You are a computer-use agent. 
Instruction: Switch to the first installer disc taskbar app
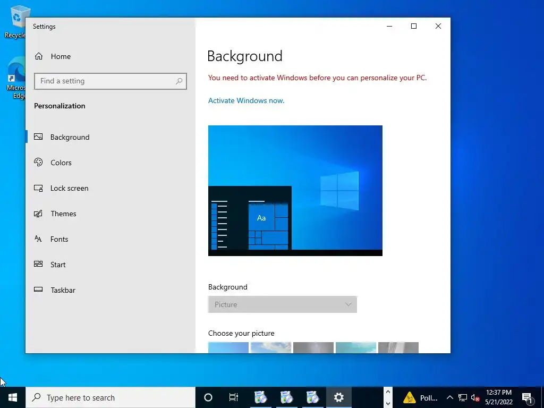(x=260, y=397)
